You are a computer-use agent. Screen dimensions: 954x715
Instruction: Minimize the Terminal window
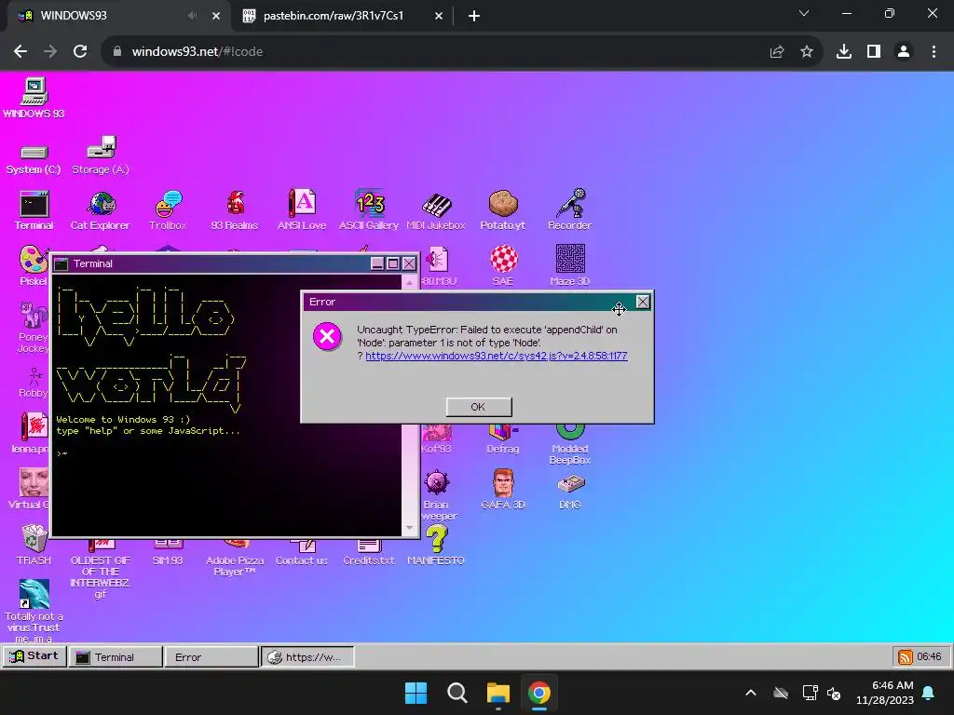click(x=377, y=263)
